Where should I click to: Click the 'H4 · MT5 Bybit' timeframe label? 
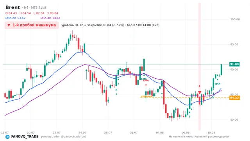point(35,8)
